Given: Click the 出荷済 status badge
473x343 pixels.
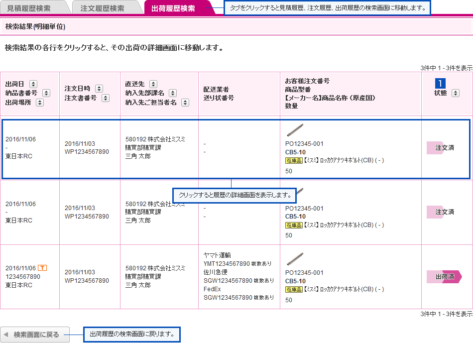Looking at the screenshot, I should 444,277.
